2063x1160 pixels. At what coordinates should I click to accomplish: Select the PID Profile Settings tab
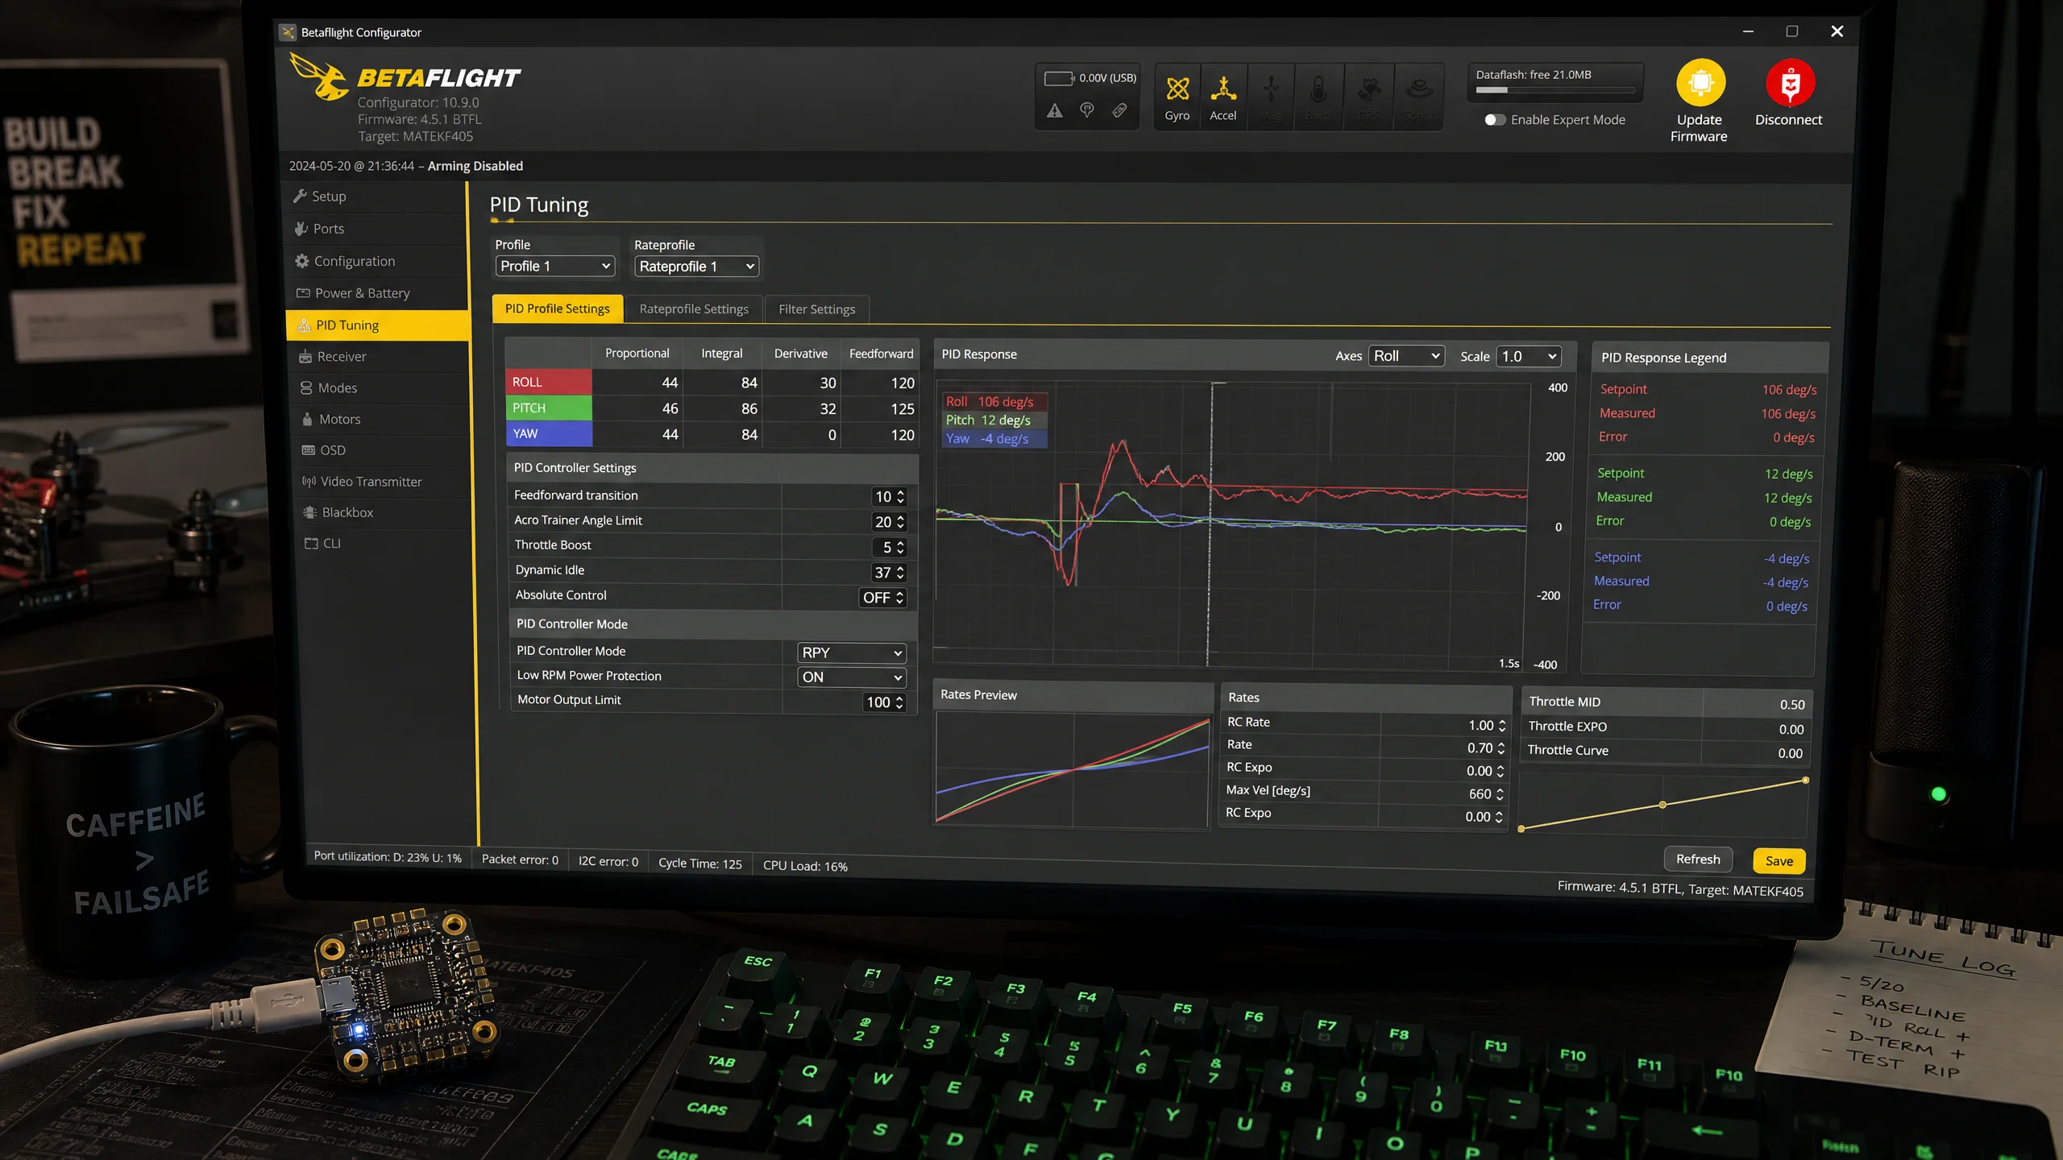click(x=558, y=309)
